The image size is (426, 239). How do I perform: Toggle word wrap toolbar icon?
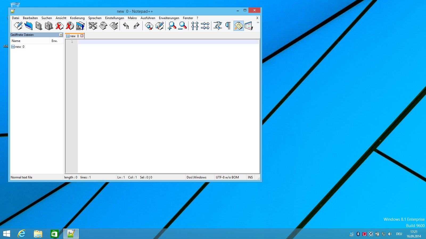coord(218,26)
